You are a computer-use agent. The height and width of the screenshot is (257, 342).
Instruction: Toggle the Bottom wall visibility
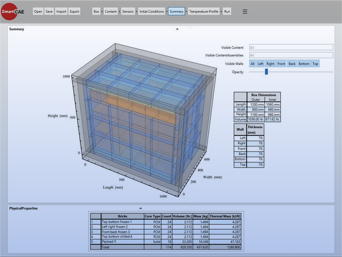304,64
